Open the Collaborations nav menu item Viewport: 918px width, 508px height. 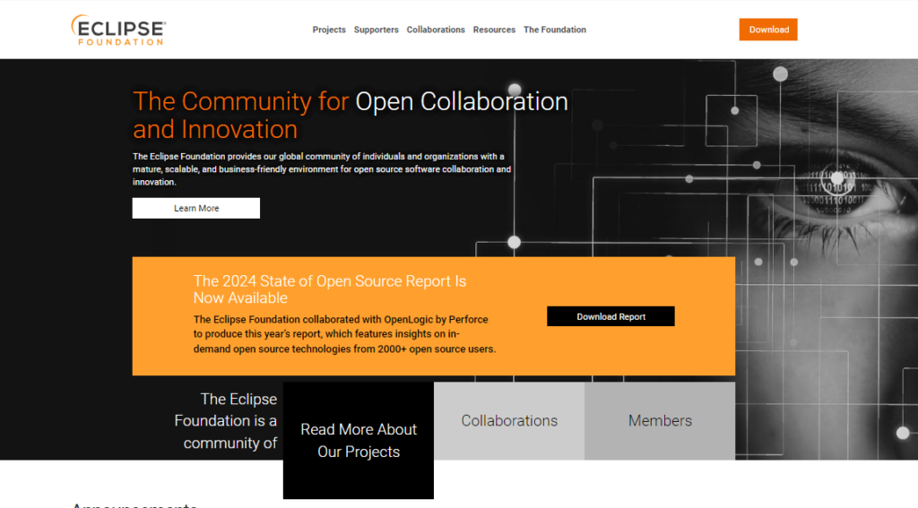click(436, 30)
